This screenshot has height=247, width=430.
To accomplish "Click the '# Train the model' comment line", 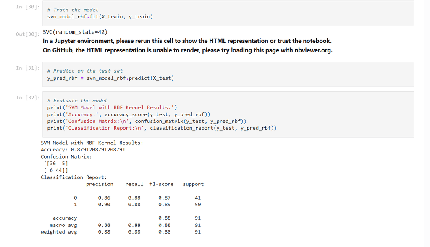I will pos(73,10).
